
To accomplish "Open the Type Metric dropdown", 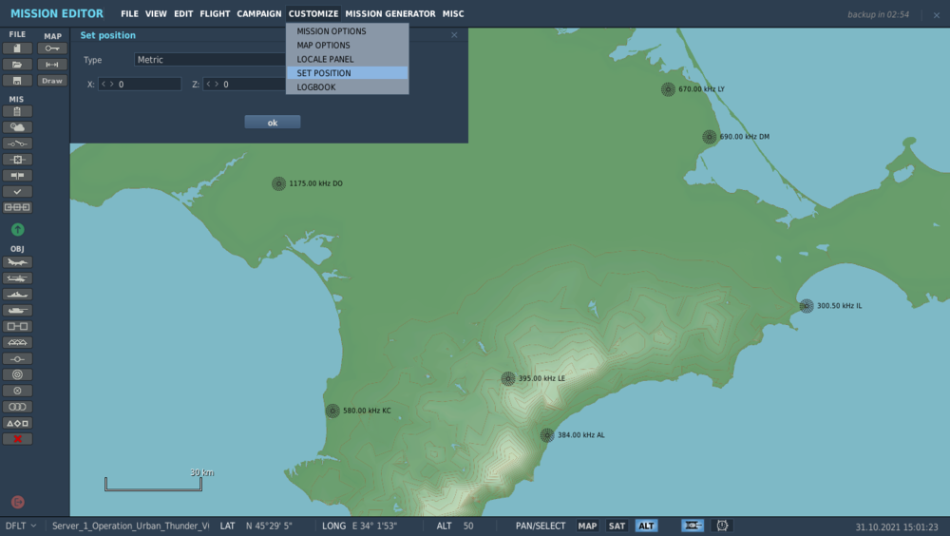I will click(210, 60).
